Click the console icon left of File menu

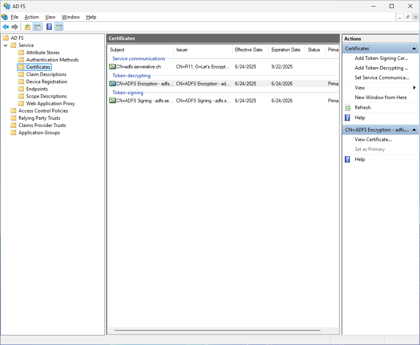(4, 17)
